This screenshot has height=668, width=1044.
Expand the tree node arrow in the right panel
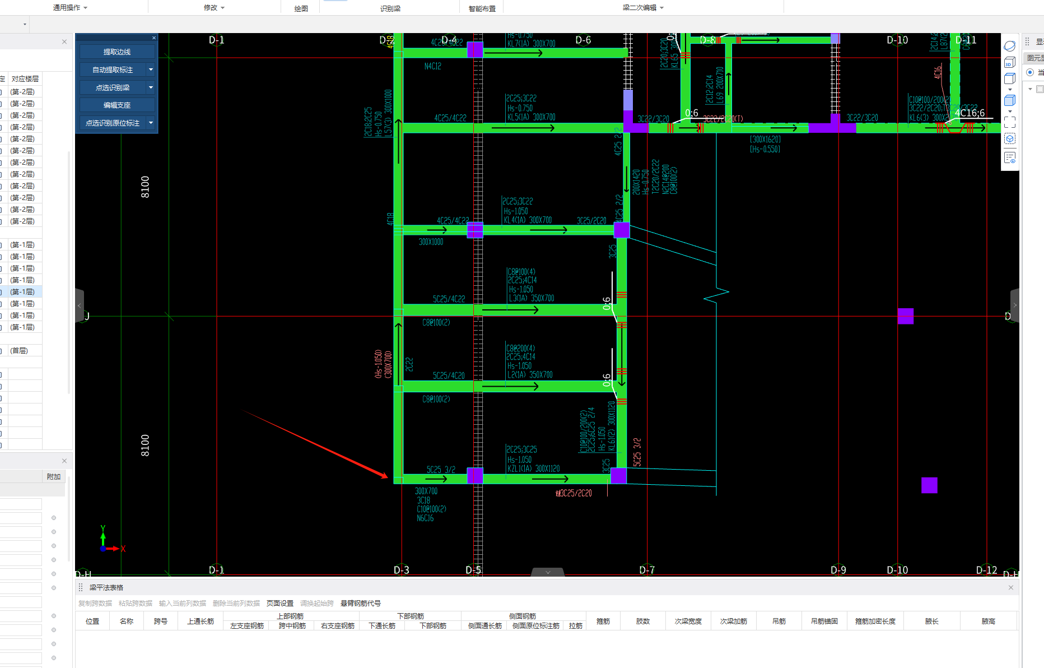pos(1030,89)
